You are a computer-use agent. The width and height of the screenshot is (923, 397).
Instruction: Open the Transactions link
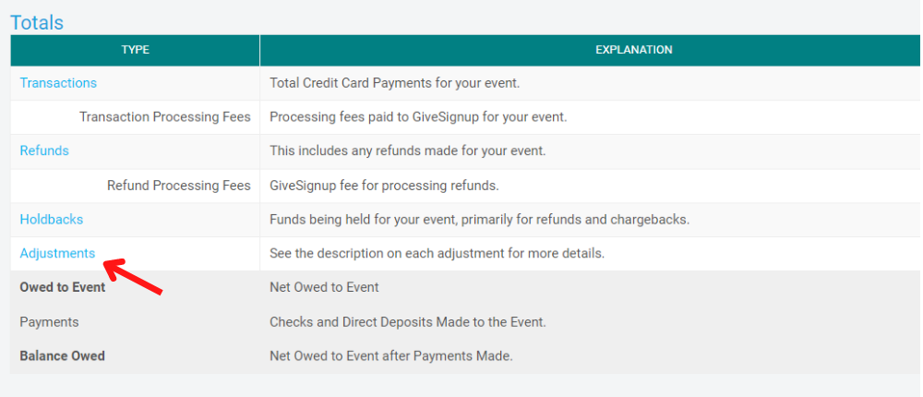coord(58,83)
